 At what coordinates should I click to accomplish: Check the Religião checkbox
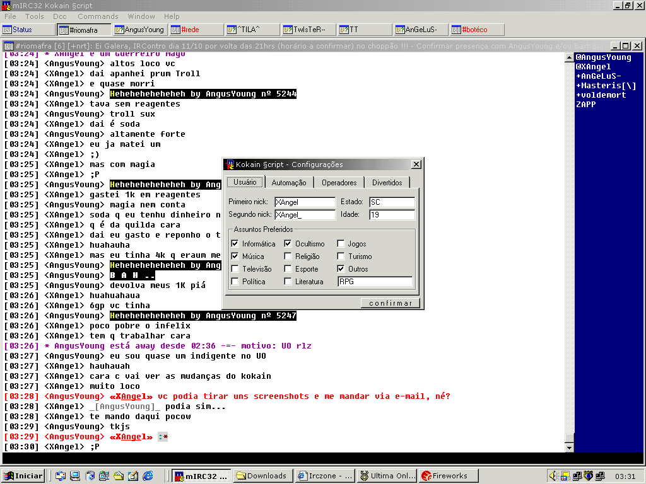click(x=288, y=256)
